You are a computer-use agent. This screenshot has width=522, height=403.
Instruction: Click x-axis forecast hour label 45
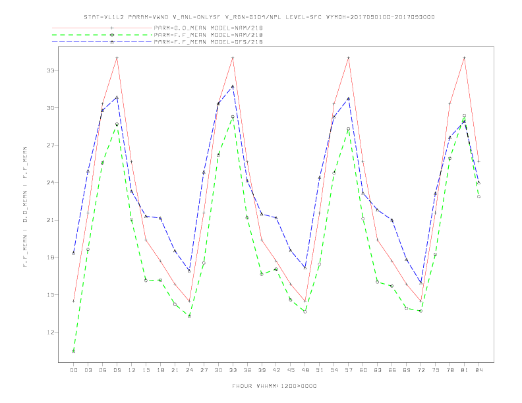pos(291,370)
